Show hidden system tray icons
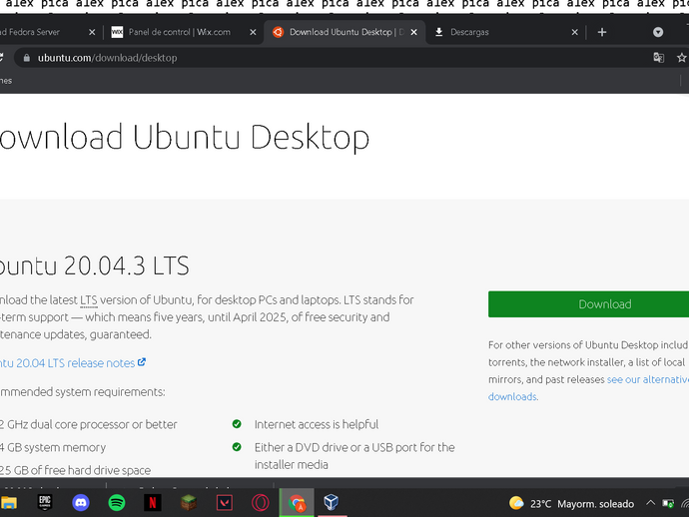The width and height of the screenshot is (689, 517). [651, 503]
